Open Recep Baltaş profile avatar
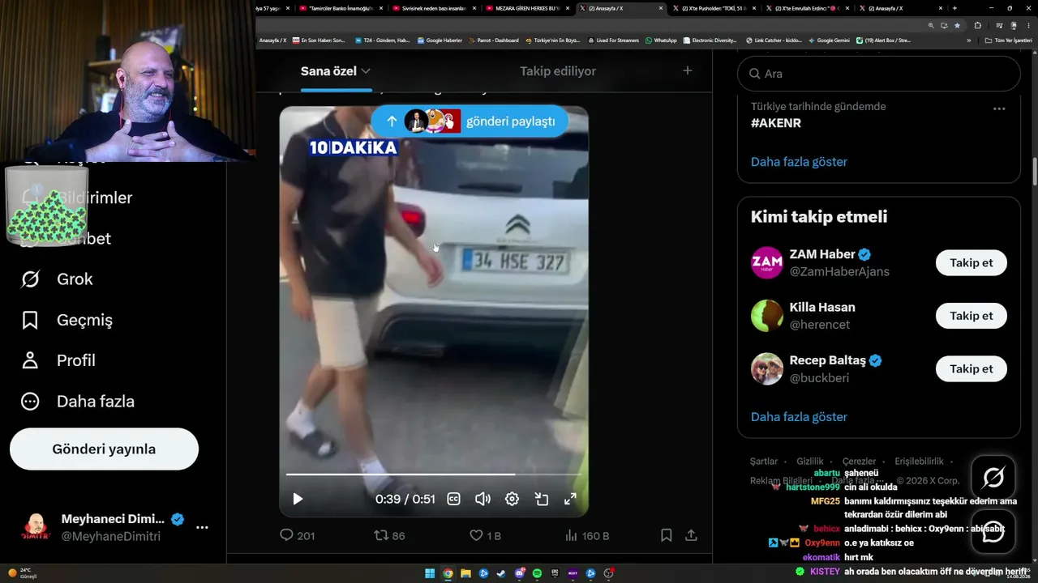The image size is (1038, 583). pos(767,369)
